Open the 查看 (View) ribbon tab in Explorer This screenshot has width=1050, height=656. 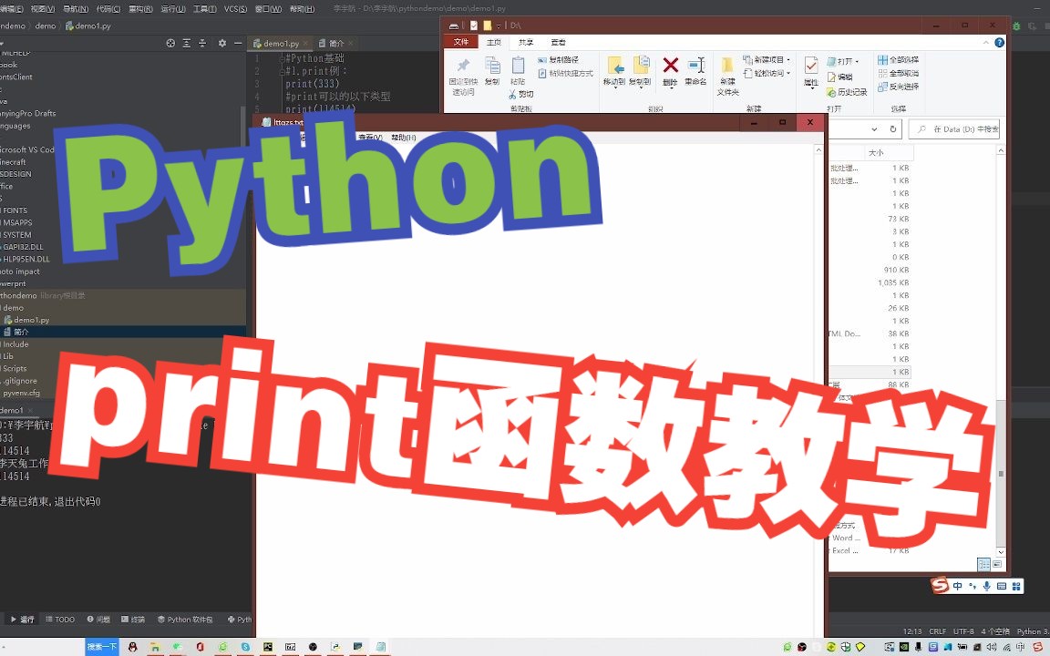tap(557, 41)
